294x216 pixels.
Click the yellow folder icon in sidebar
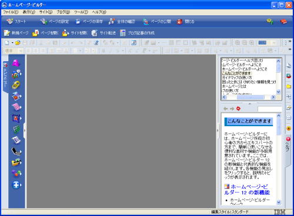tap(16, 162)
